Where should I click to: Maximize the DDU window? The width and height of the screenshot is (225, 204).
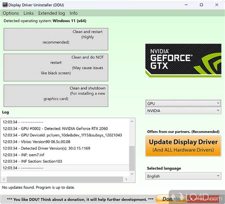tap(201, 5)
